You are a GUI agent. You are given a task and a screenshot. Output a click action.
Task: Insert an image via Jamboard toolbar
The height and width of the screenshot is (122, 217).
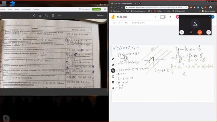[113, 82]
